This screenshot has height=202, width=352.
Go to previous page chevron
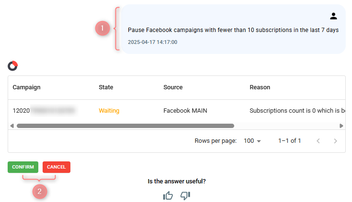tap(318, 141)
